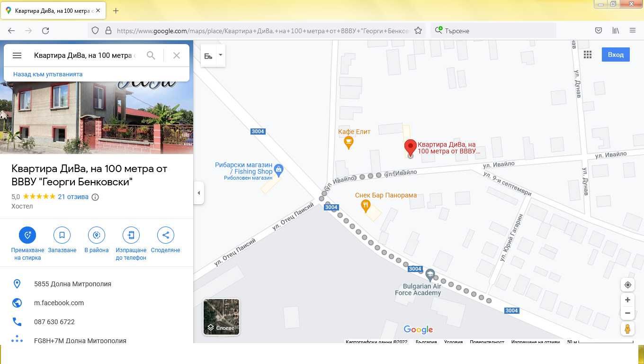The image size is (644, 364).
Task: Click the 'Запазване' save button
Action: tap(62, 240)
